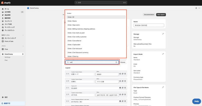
Task: Edit File Type & File Name pencil
Action: [163, 87]
